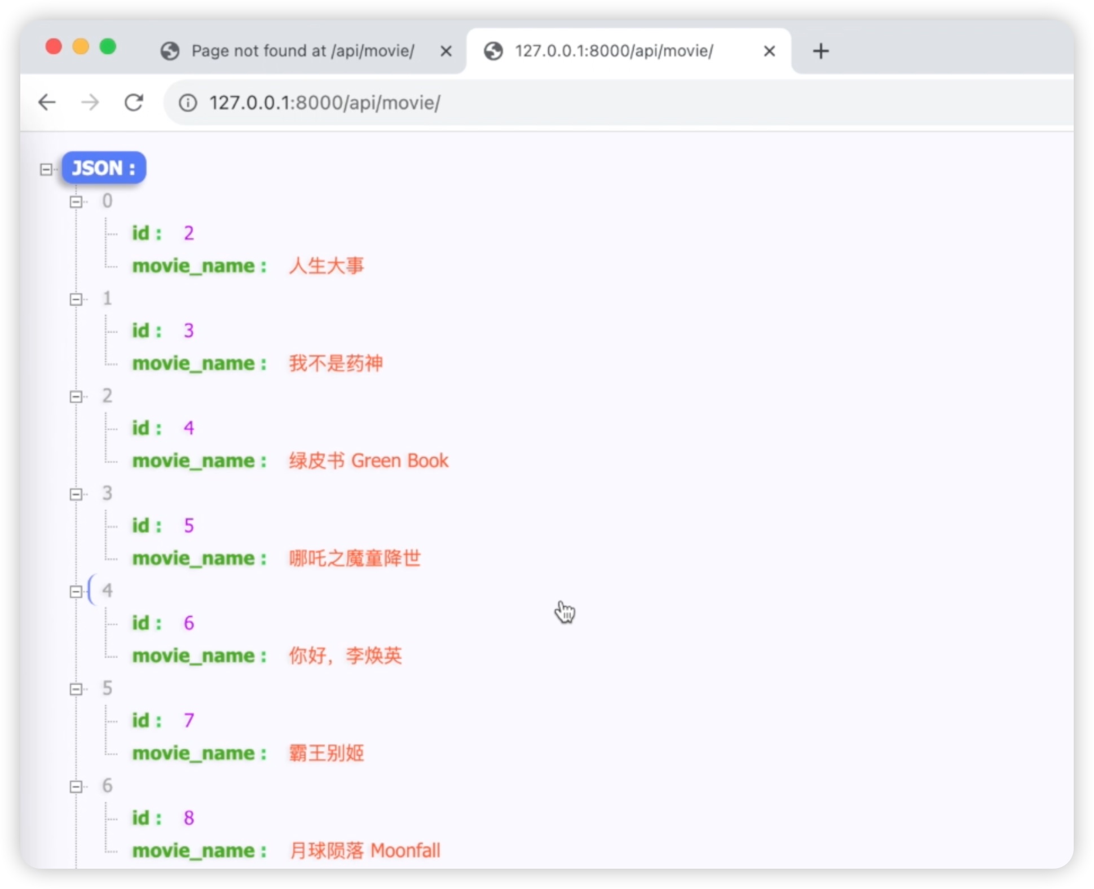Click id value 8
1094x889 pixels.
point(189,818)
